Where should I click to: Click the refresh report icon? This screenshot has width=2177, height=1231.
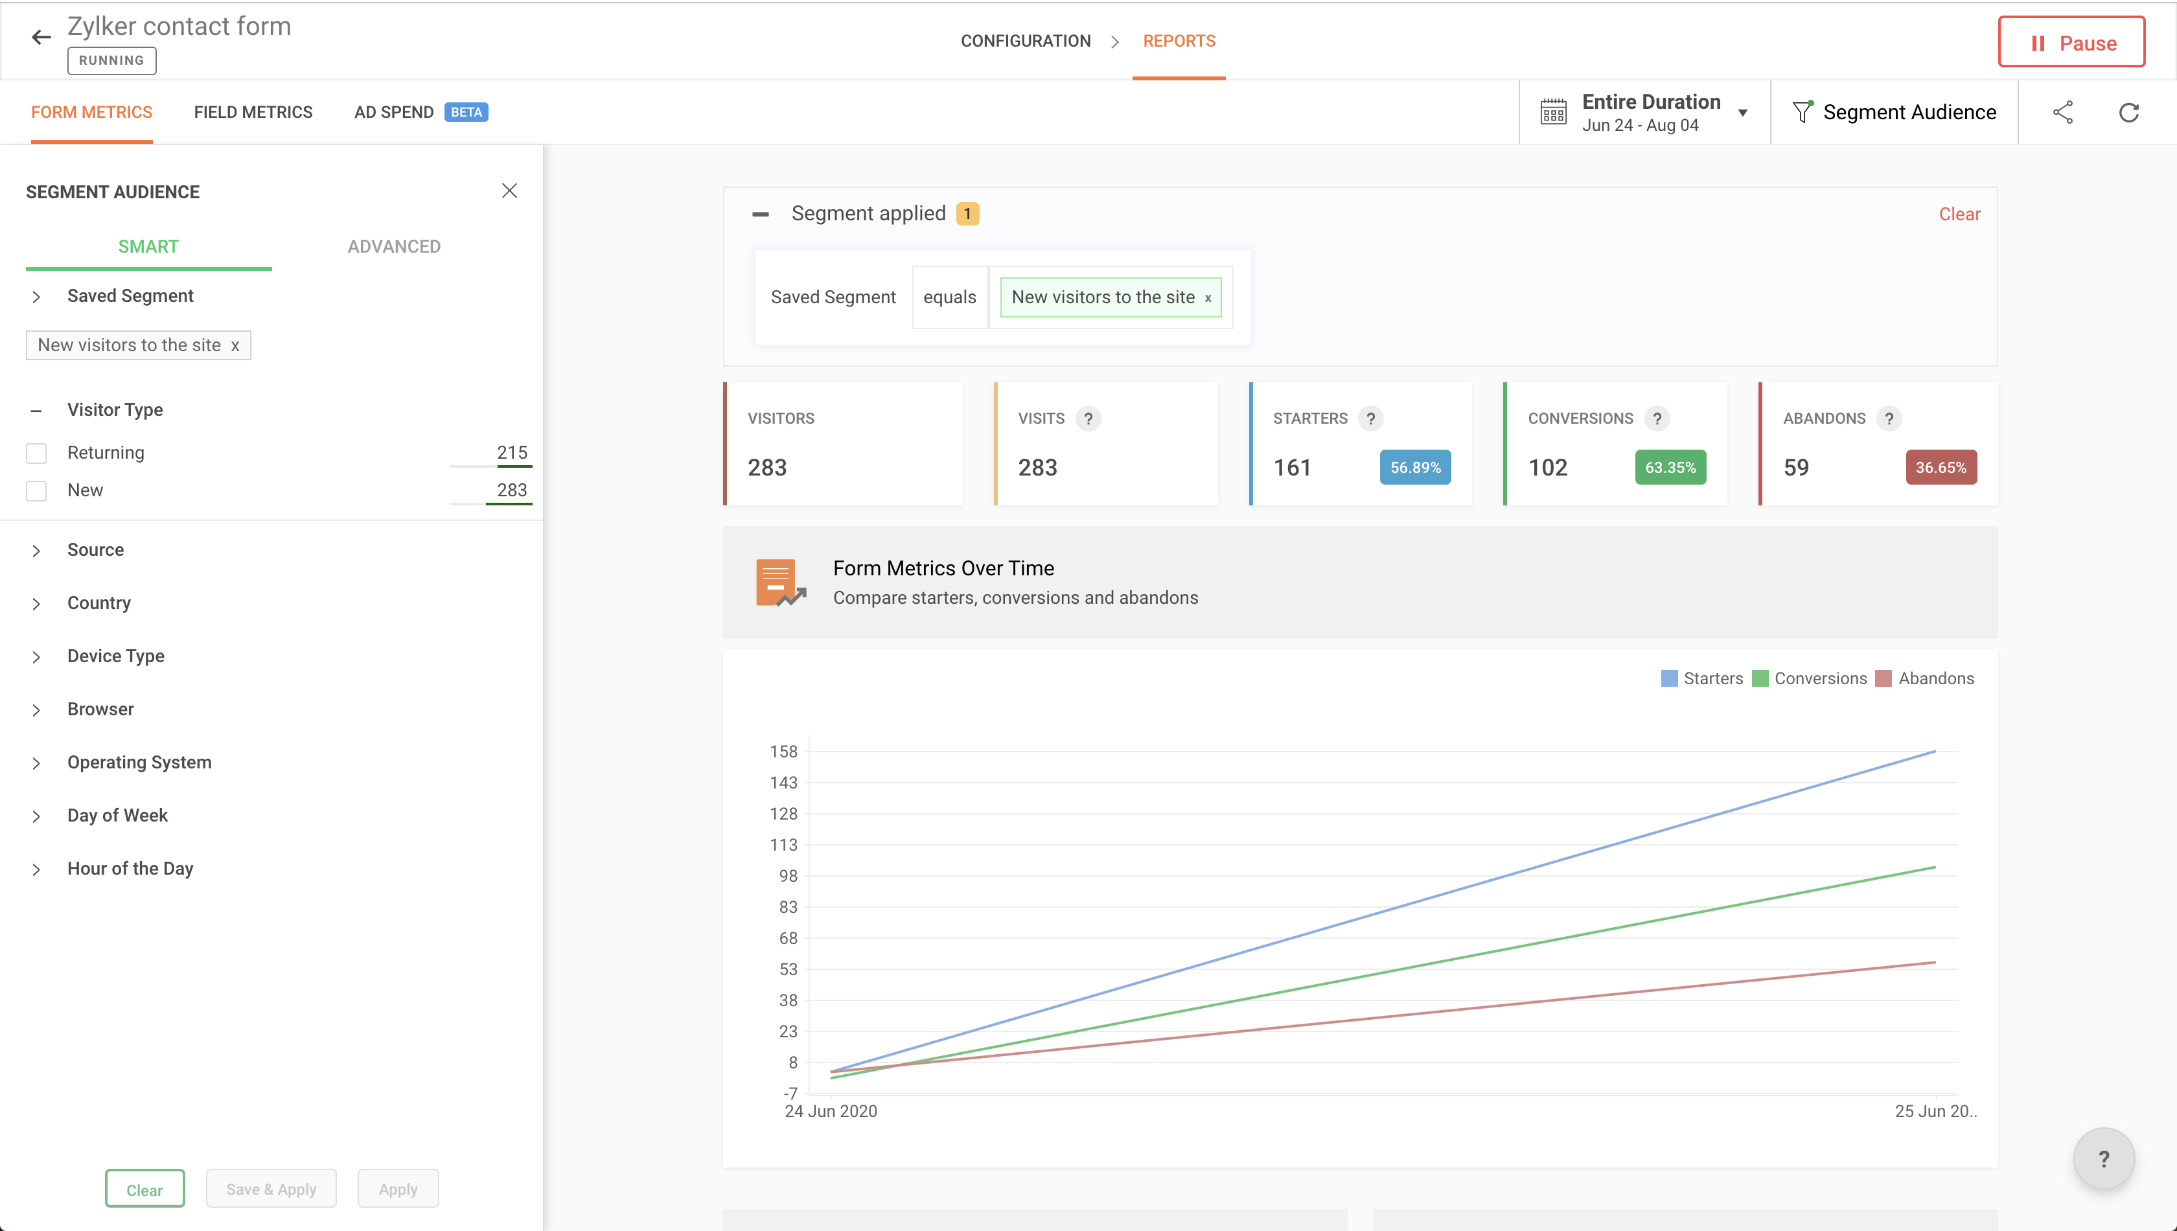click(2128, 113)
